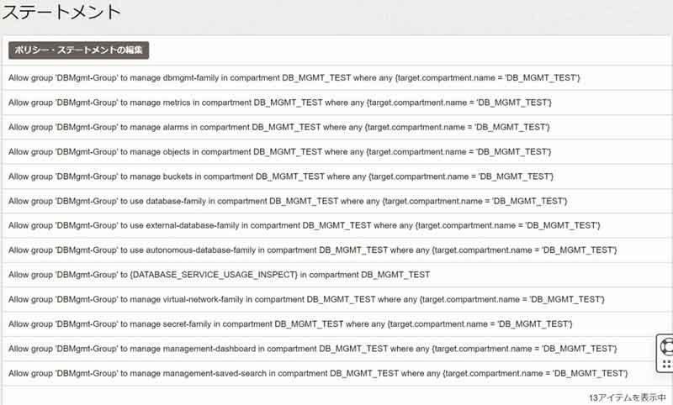
Task: Click DB_MGMT_TEST in the DATABASE_SERVICE_USAGE_INSPECT row
Action: (x=395, y=275)
